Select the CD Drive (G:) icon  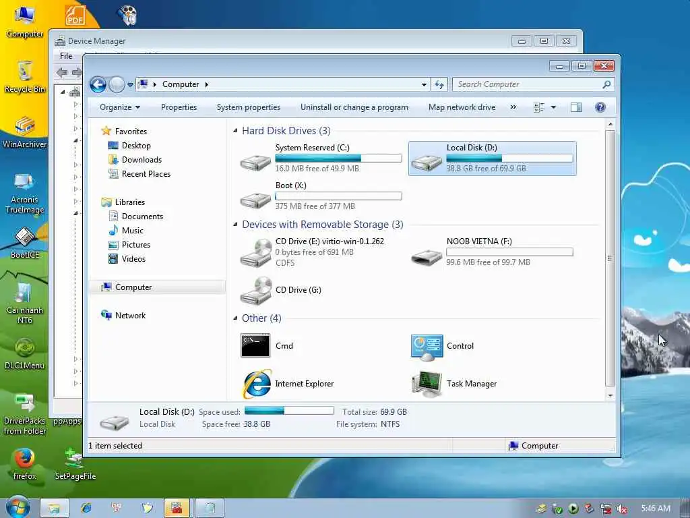pyautogui.click(x=256, y=290)
